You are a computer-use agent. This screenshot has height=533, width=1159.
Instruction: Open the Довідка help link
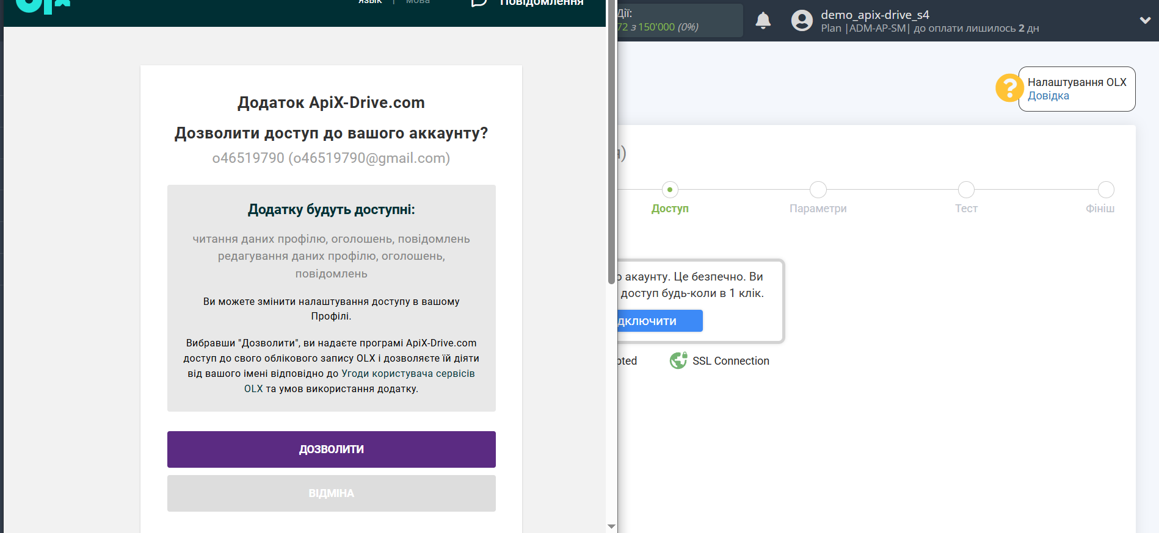pos(1048,96)
